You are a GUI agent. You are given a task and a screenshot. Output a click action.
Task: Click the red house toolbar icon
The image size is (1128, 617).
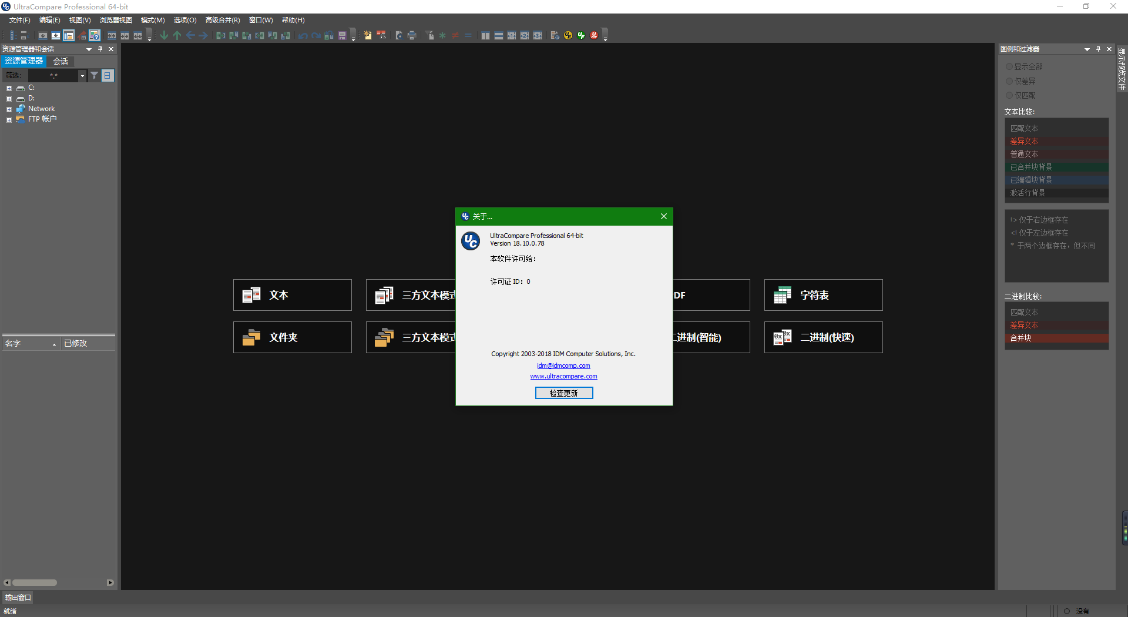pyautogui.click(x=82, y=35)
